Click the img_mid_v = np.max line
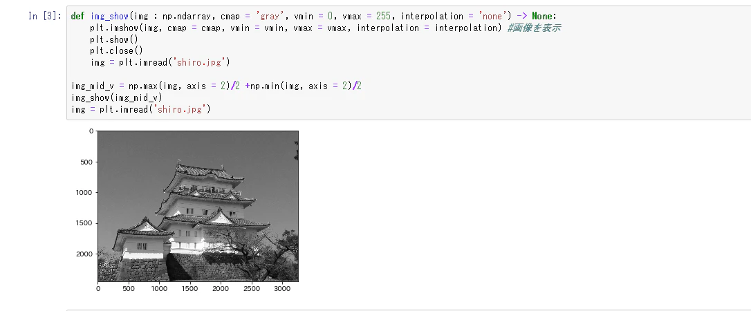751x311 pixels. [x=216, y=86]
